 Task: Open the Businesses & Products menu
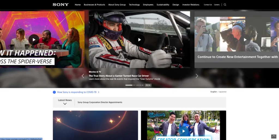point(94,5)
